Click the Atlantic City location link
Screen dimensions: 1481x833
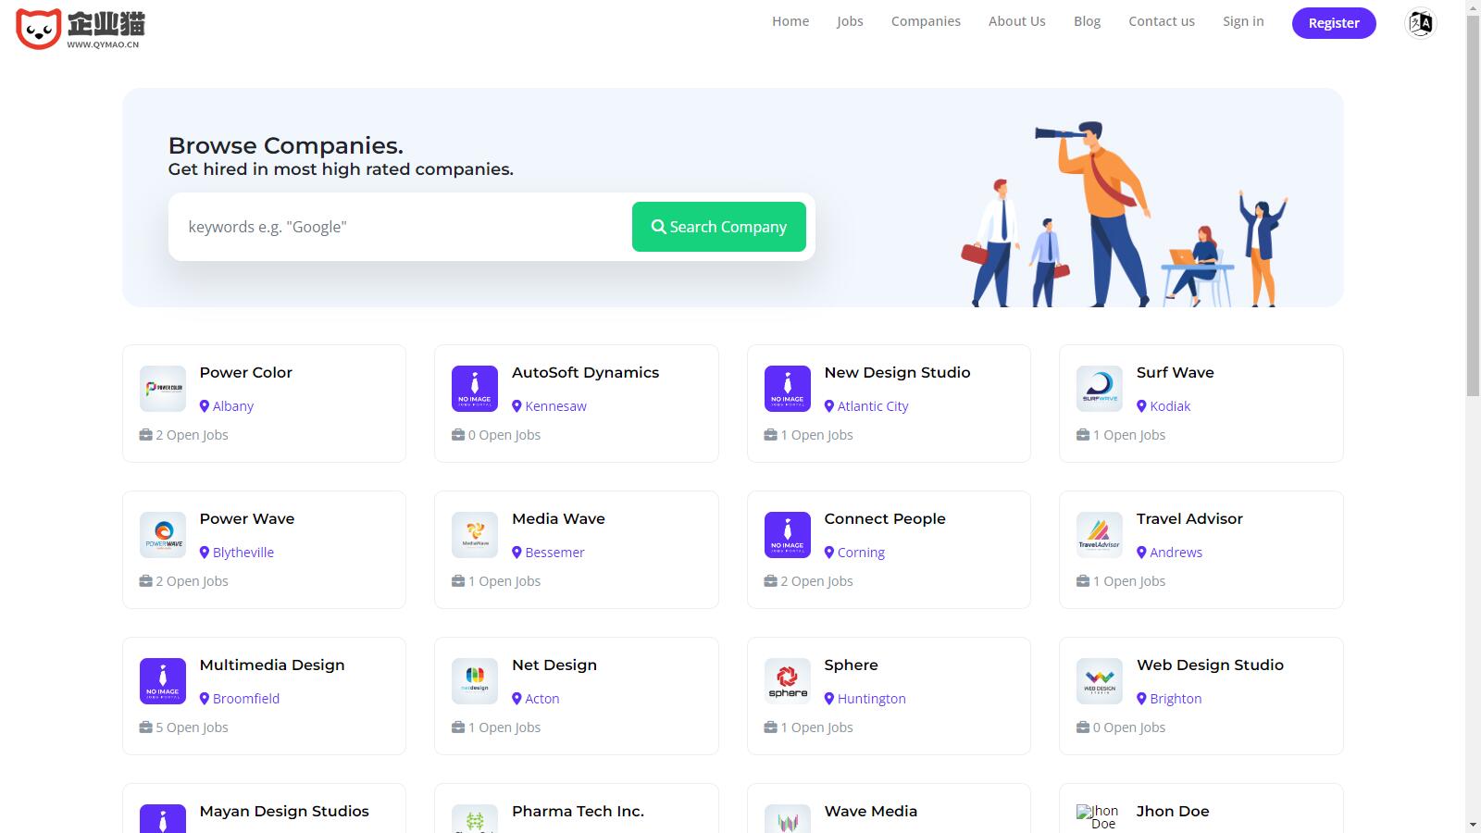click(872, 406)
